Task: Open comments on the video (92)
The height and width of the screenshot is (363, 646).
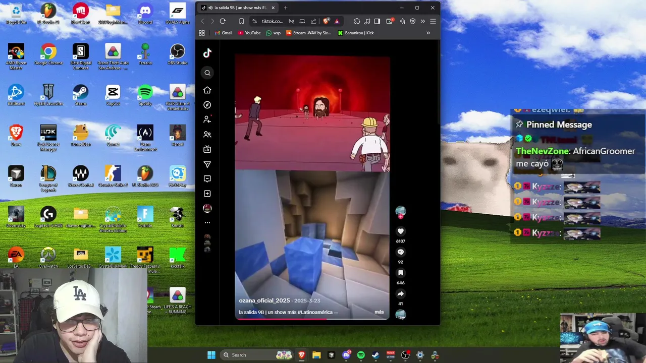Action: point(401,252)
